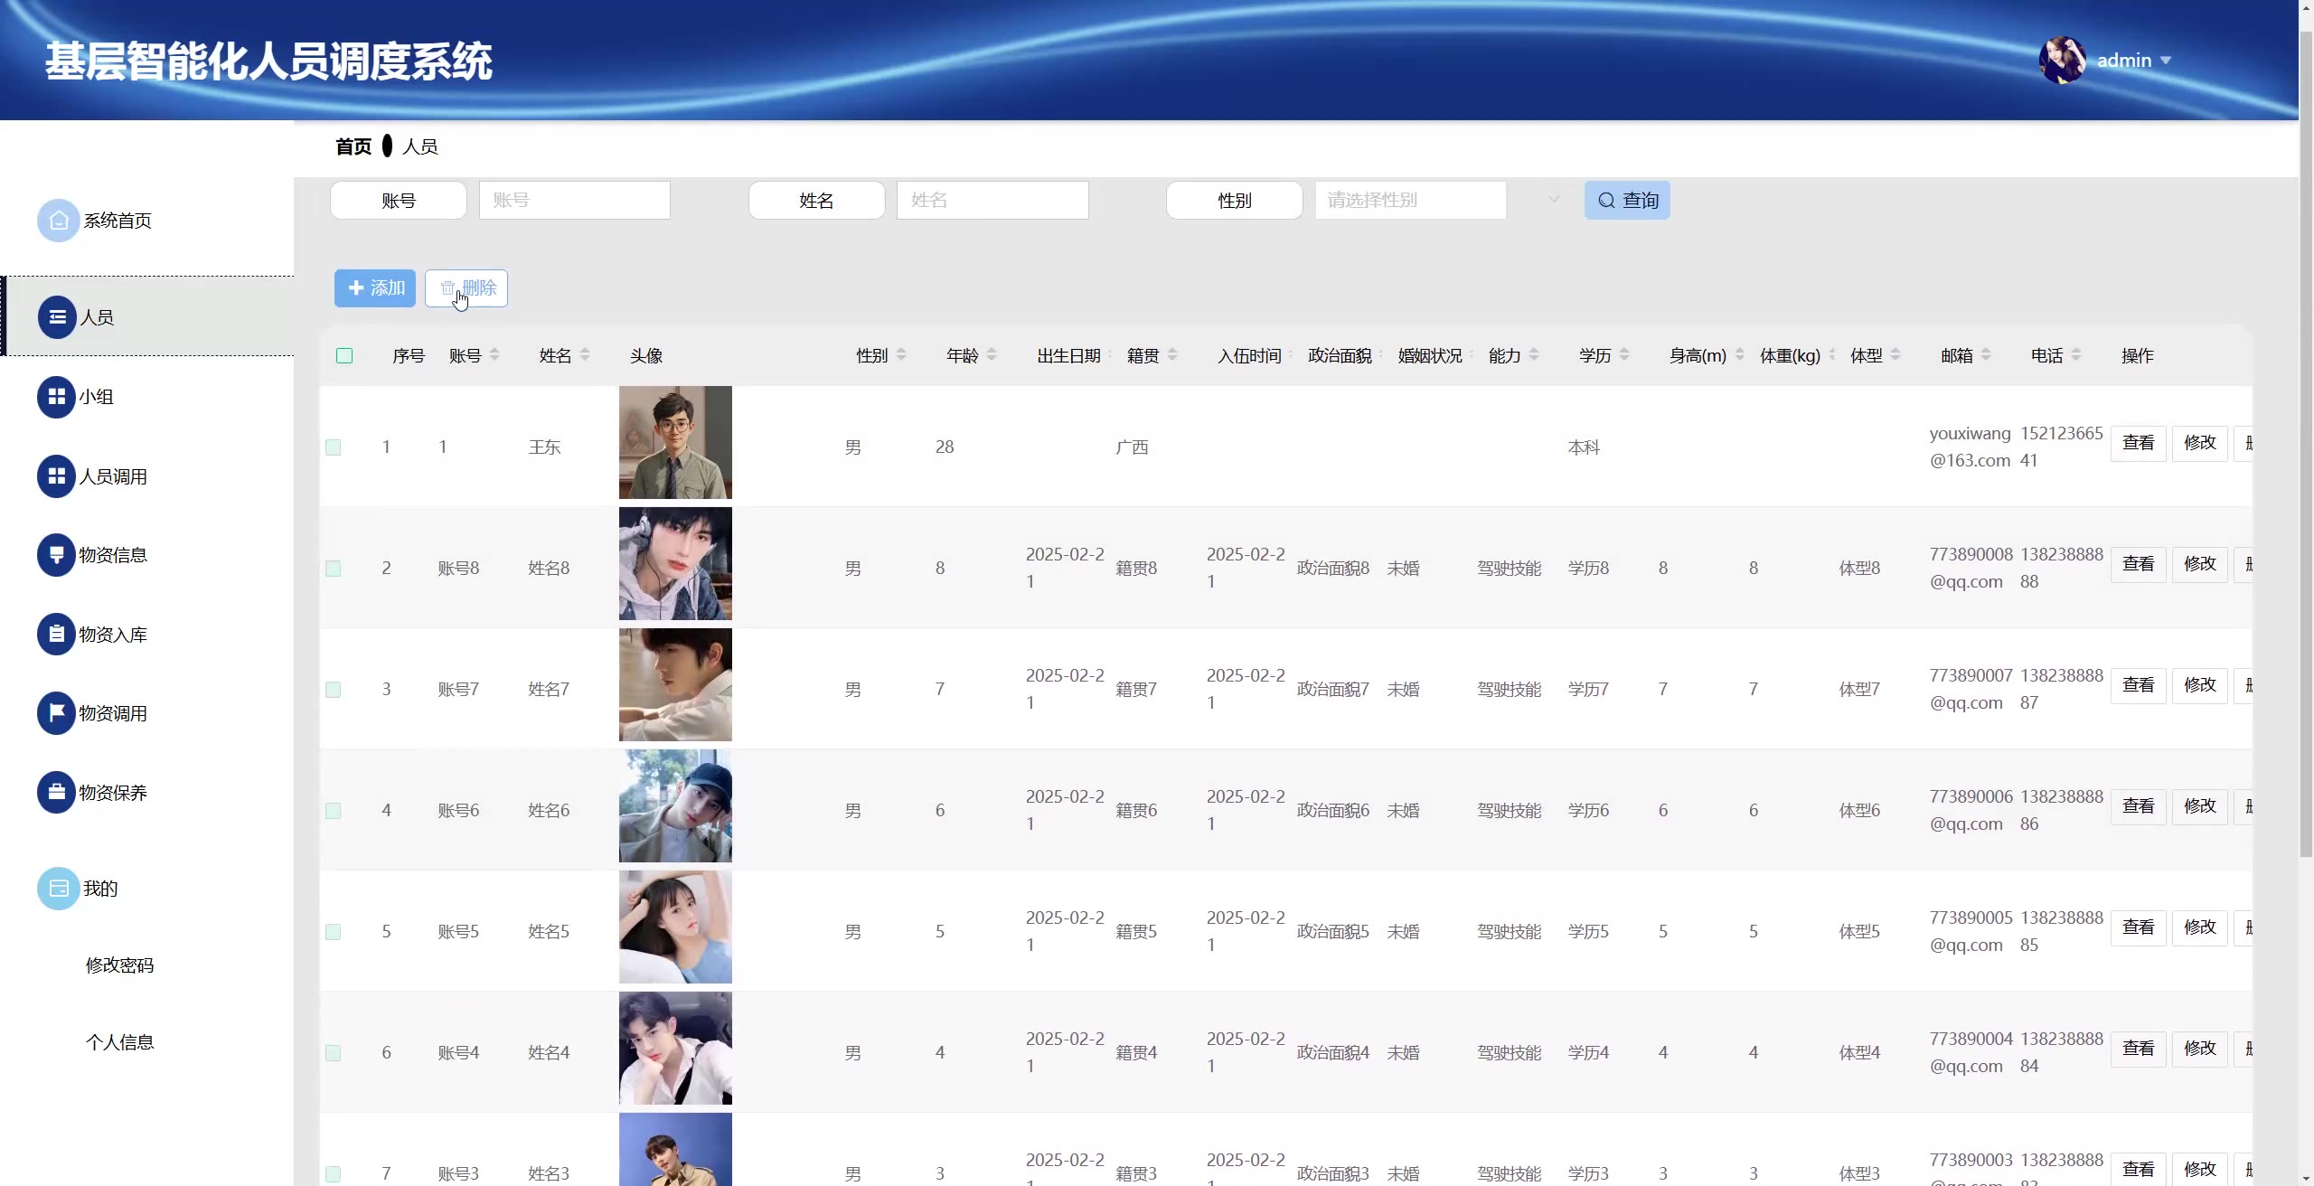Image resolution: width=2314 pixels, height=1186 pixels.
Task: Click the 添加 button
Action: point(375,288)
